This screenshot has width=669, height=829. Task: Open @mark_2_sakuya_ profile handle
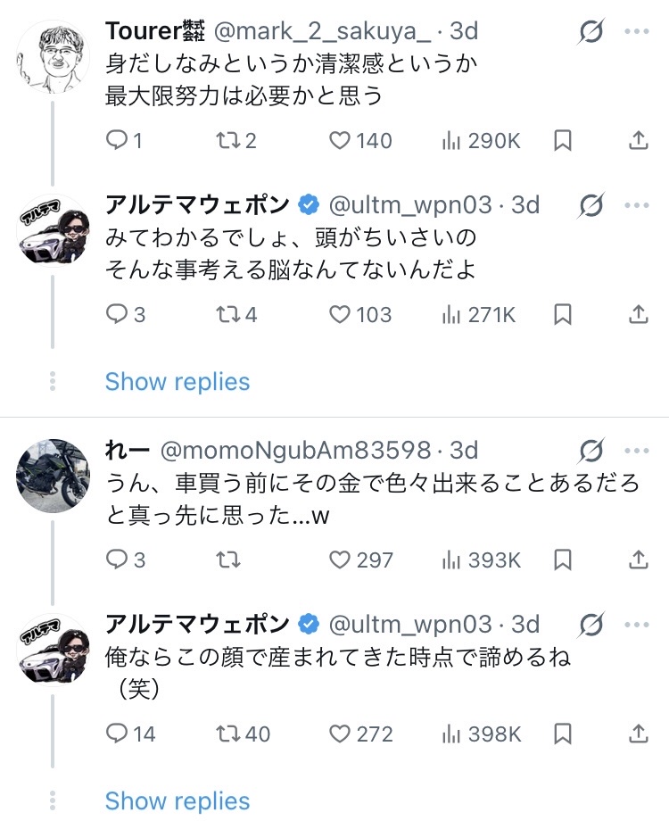click(x=321, y=31)
